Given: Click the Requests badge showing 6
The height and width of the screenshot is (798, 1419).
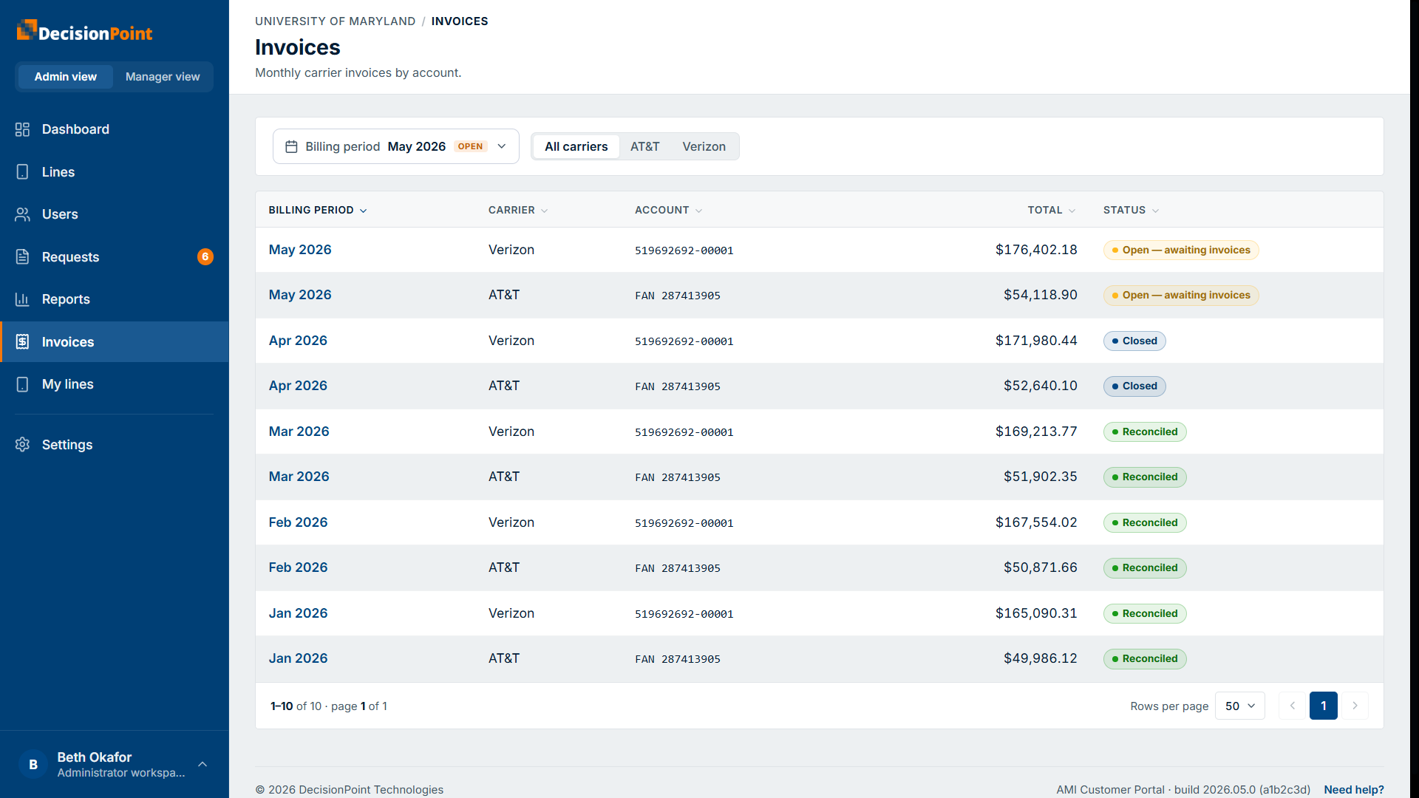Looking at the screenshot, I should [205, 257].
